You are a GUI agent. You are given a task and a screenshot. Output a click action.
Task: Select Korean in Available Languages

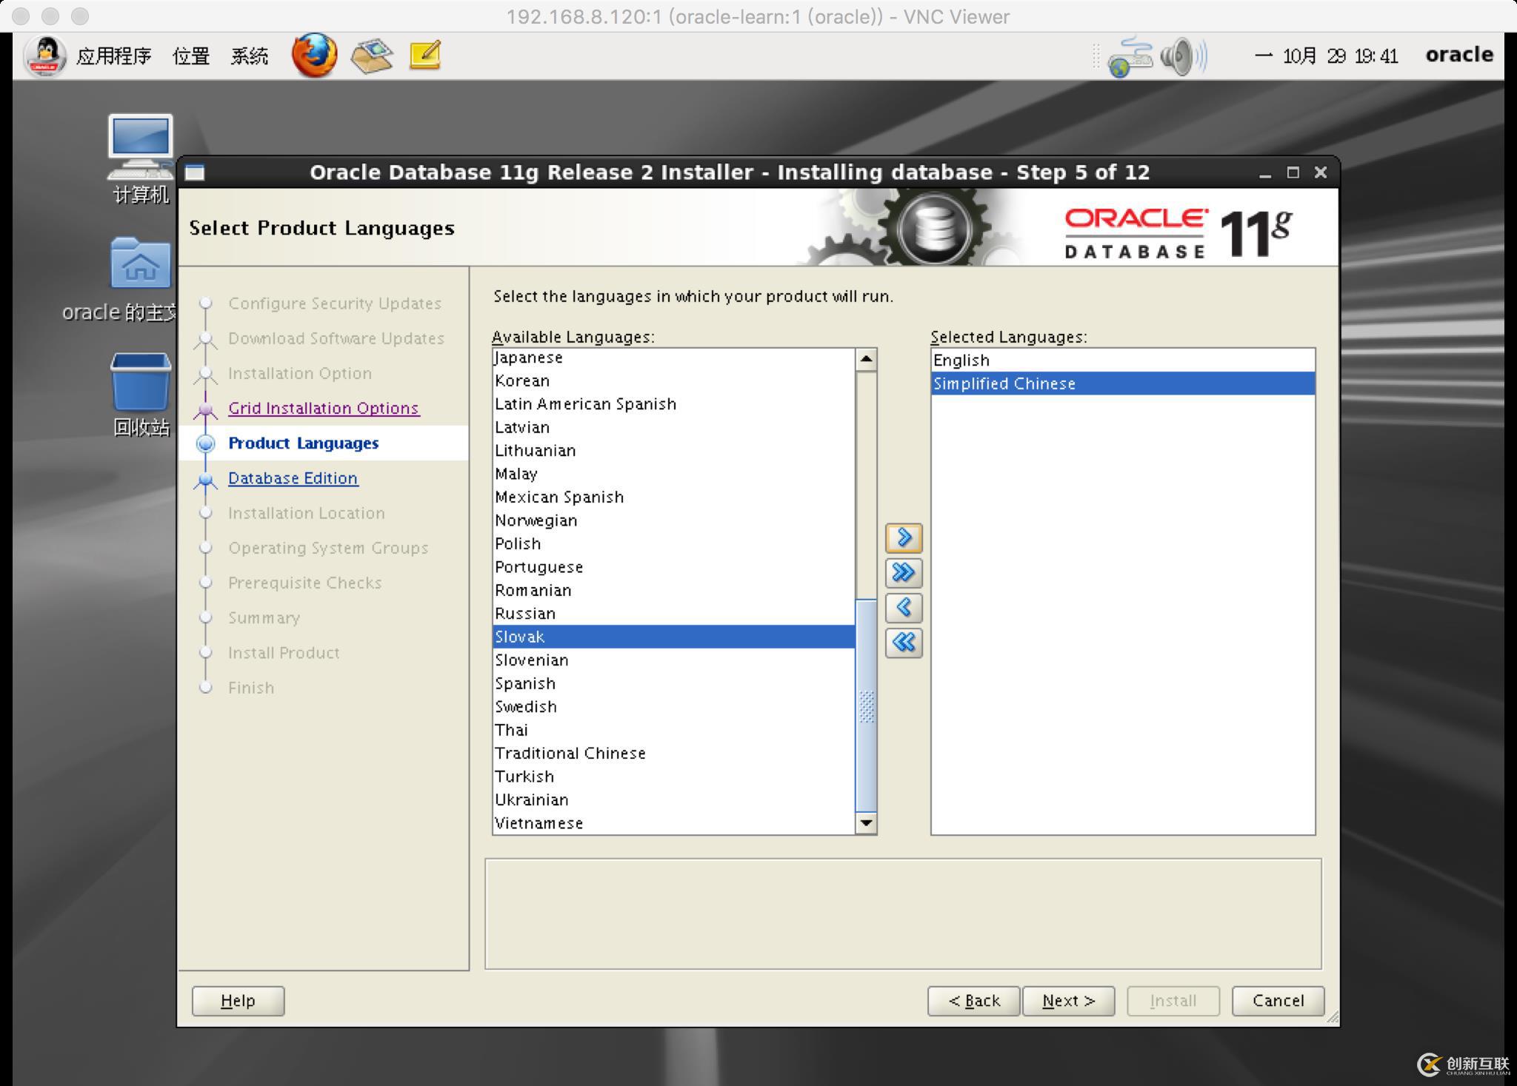pos(674,381)
